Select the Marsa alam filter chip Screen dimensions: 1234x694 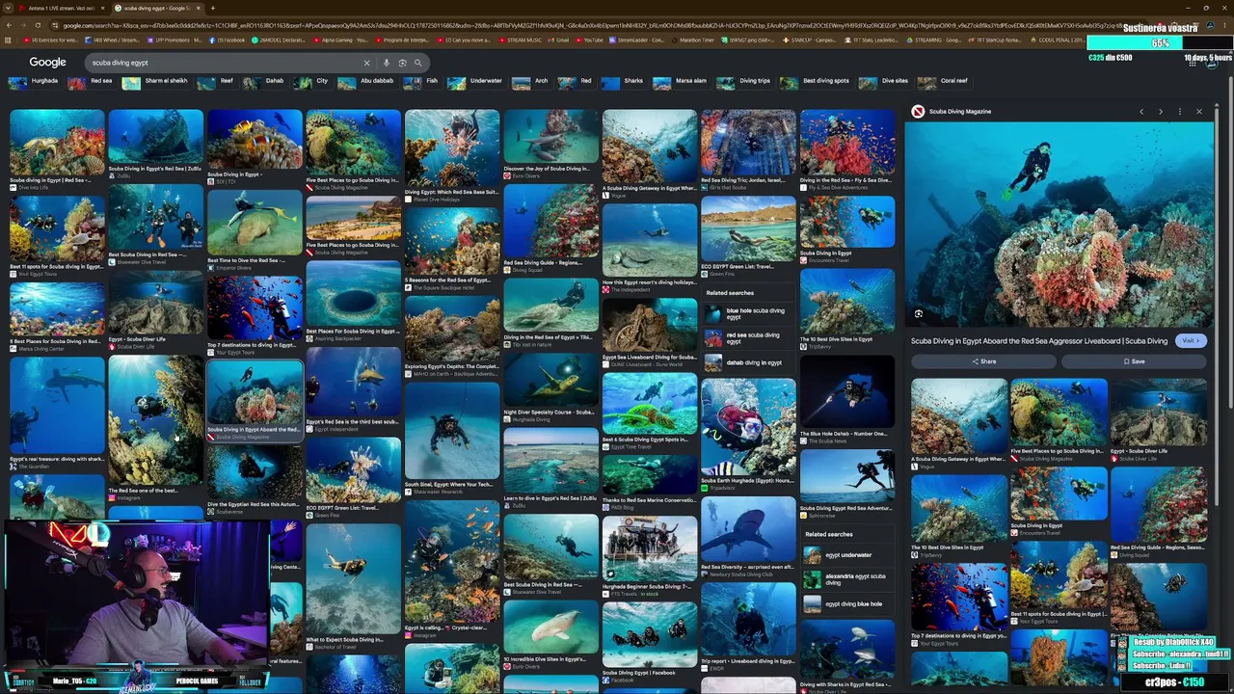pyautogui.click(x=681, y=82)
